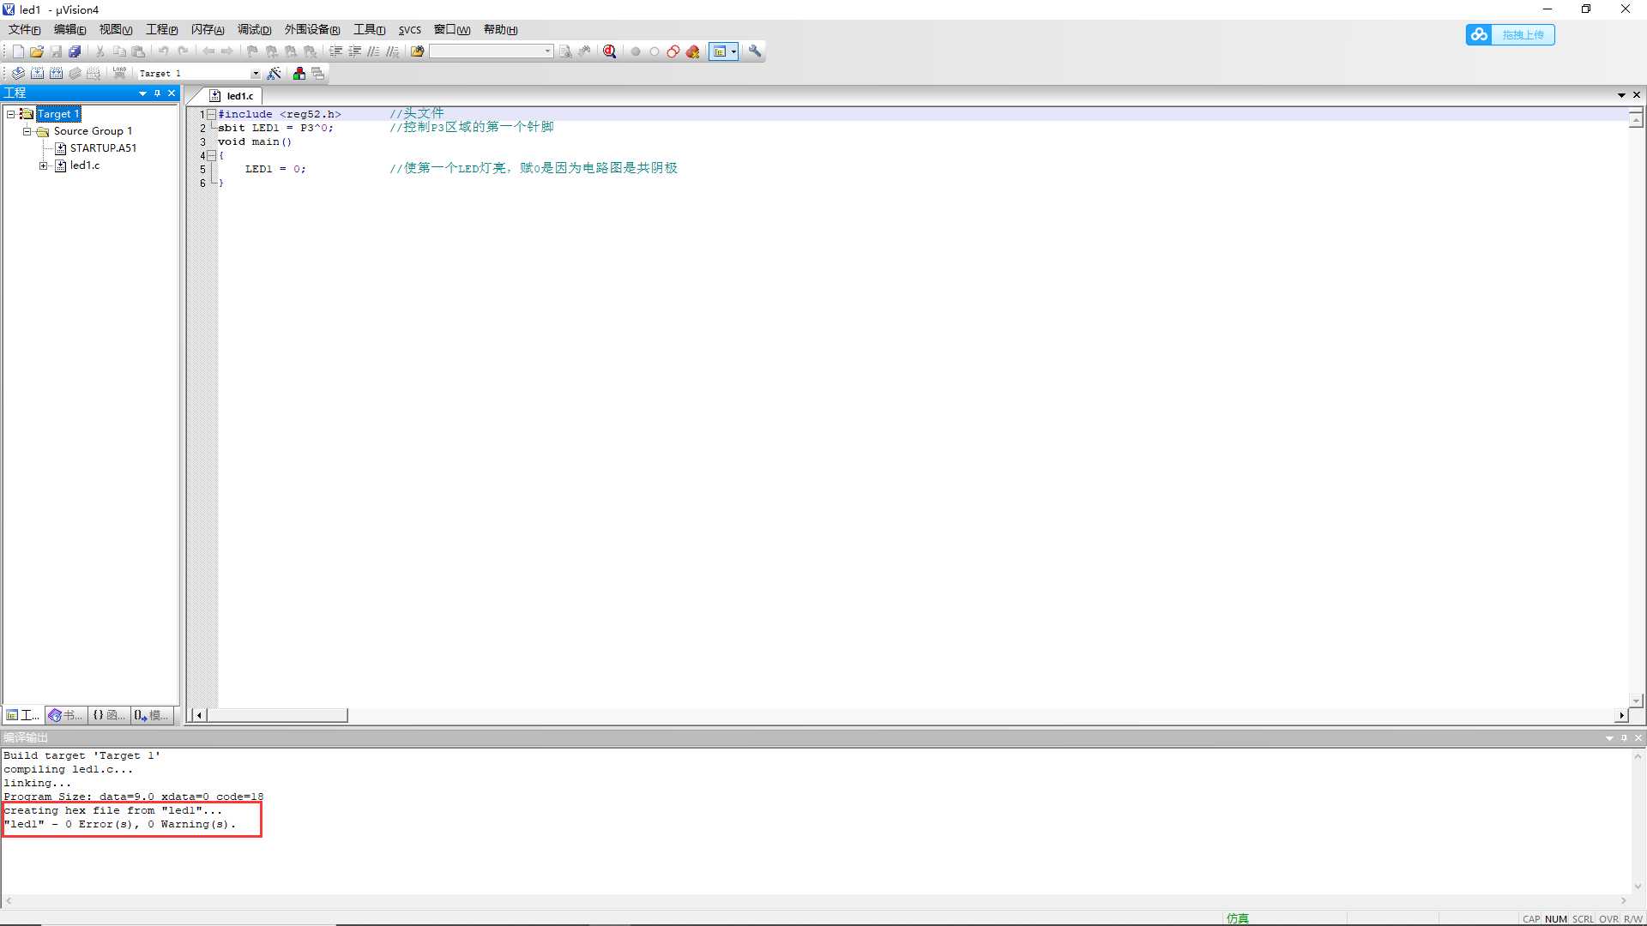The height and width of the screenshot is (926, 1647).
Task: Open the Target 1 selection dropdown
Action: tap(256, 74)
